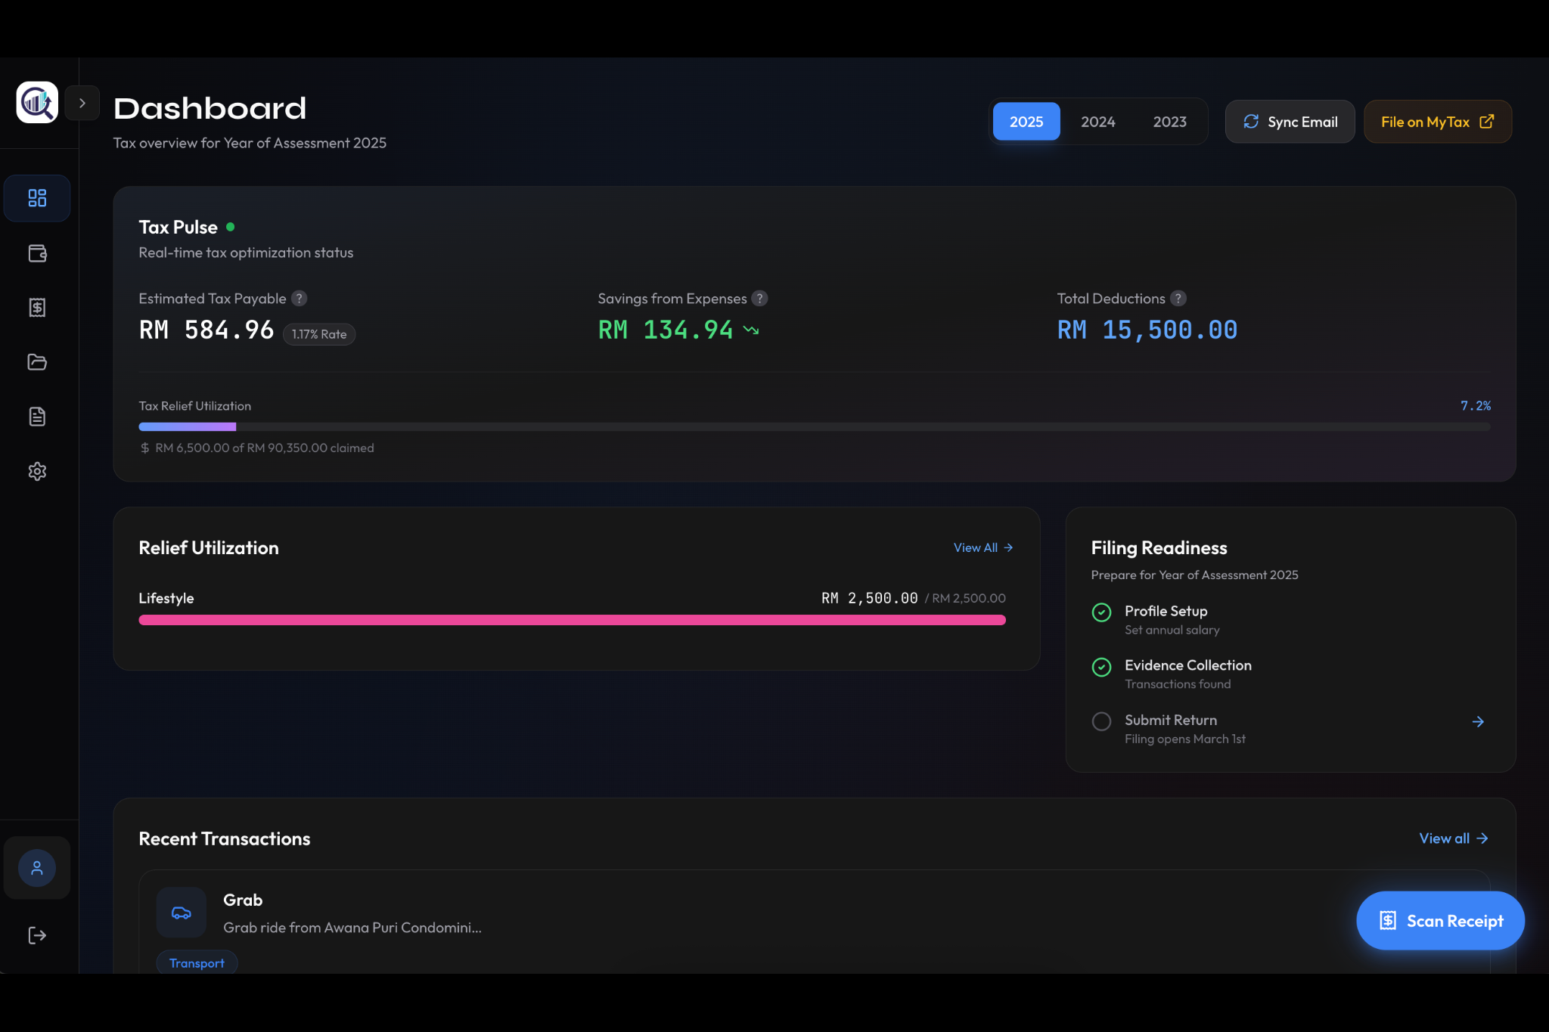Click the Sync Email button
The image size is (1549, 1032).
click(1290, 122)
